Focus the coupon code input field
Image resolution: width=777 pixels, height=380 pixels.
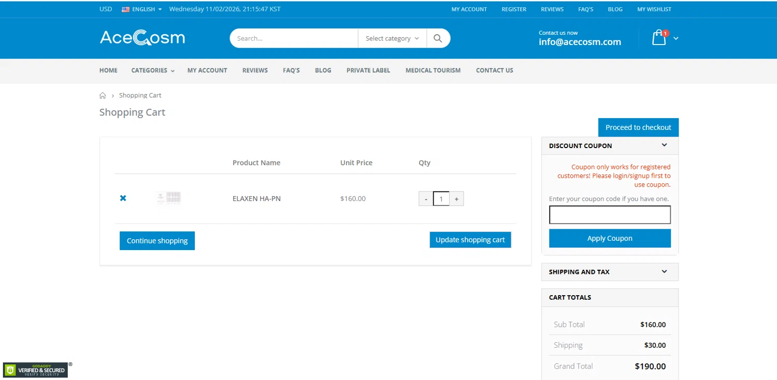point(610,215)
